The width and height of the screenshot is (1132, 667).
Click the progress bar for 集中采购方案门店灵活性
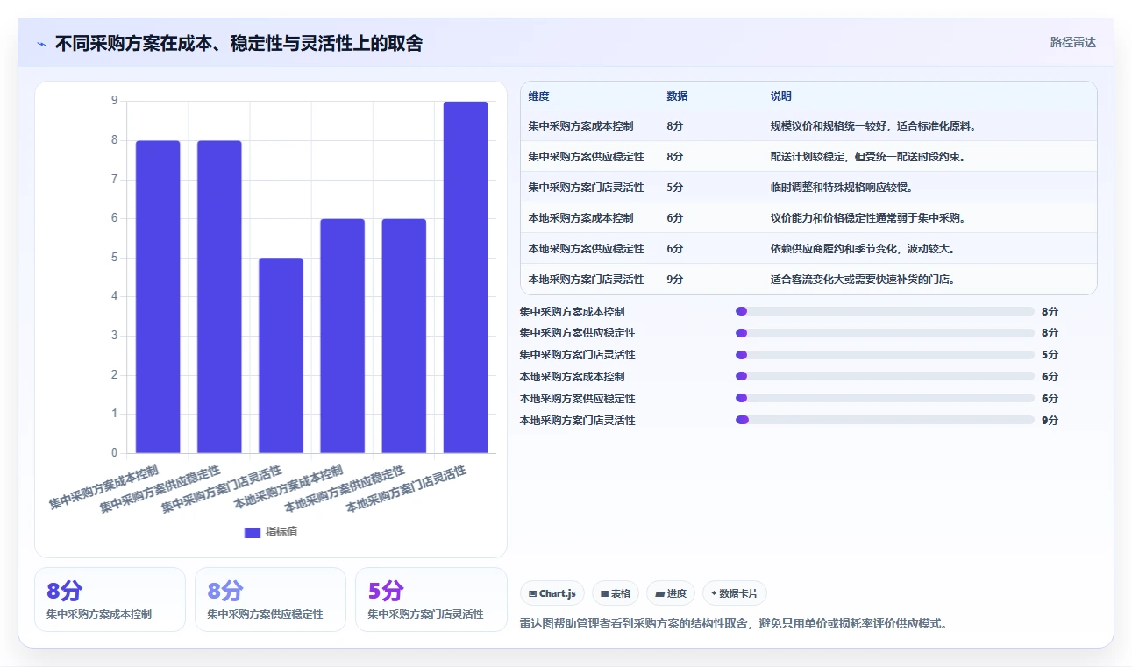click(885, 355)
